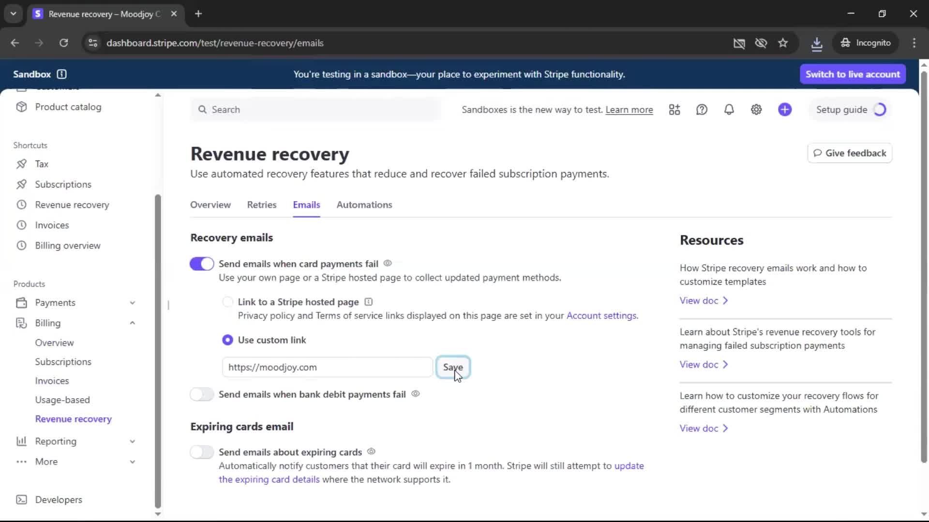The width and height of the screenshot is (929, 522).
Task: Switch to the Automations tab
Action: (x=364, y=205)
